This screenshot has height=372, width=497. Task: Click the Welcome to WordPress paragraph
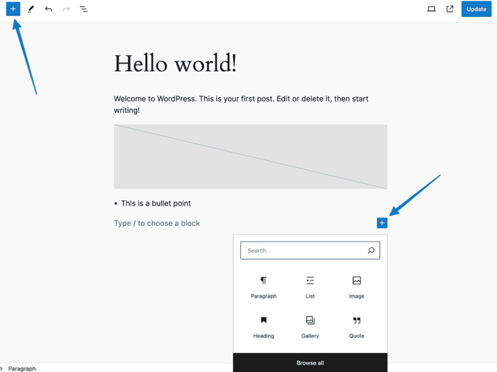coord(241,104)
